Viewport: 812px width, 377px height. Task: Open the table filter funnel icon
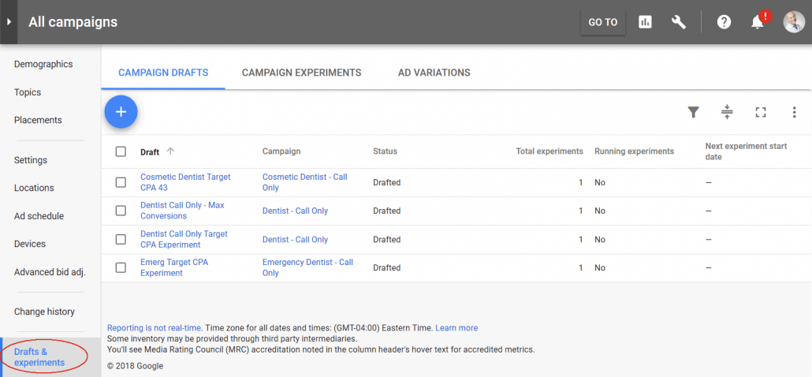(693, 112)
